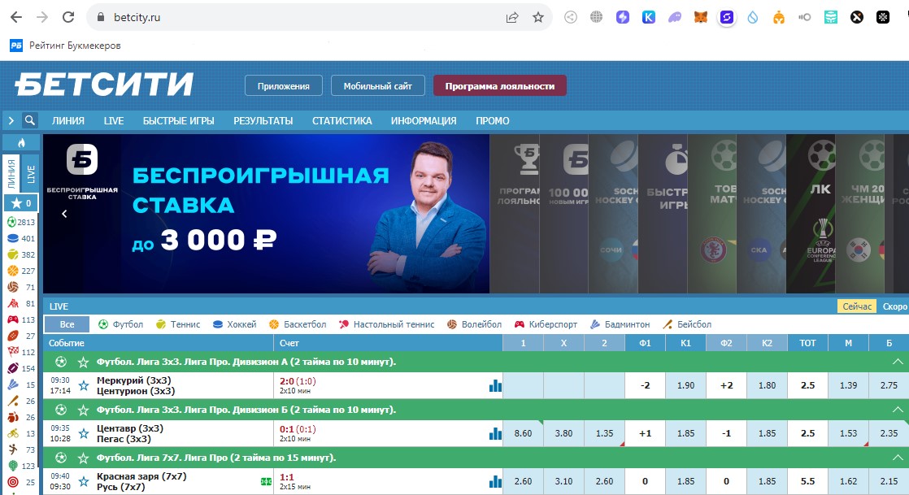
Task: Show all sports with Все filter
Action: coord(67,324)
